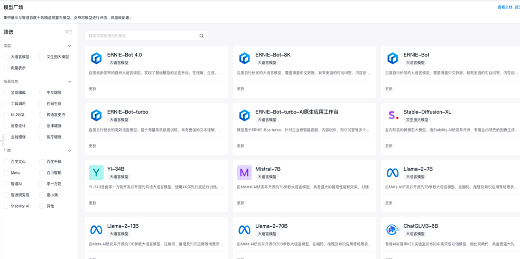Screen dimensions: 520x259
Task: Filter by vendor Meta
Action: click(6, 173)
